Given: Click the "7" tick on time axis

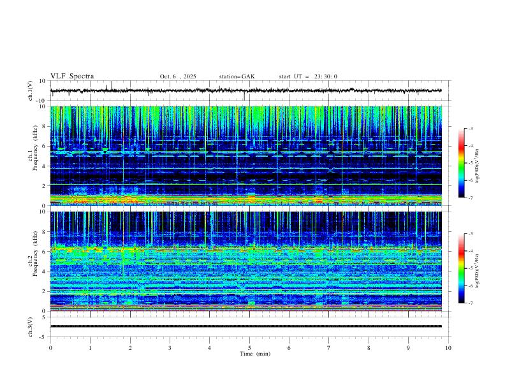Looking at the screenshot, I should point(329,348).
